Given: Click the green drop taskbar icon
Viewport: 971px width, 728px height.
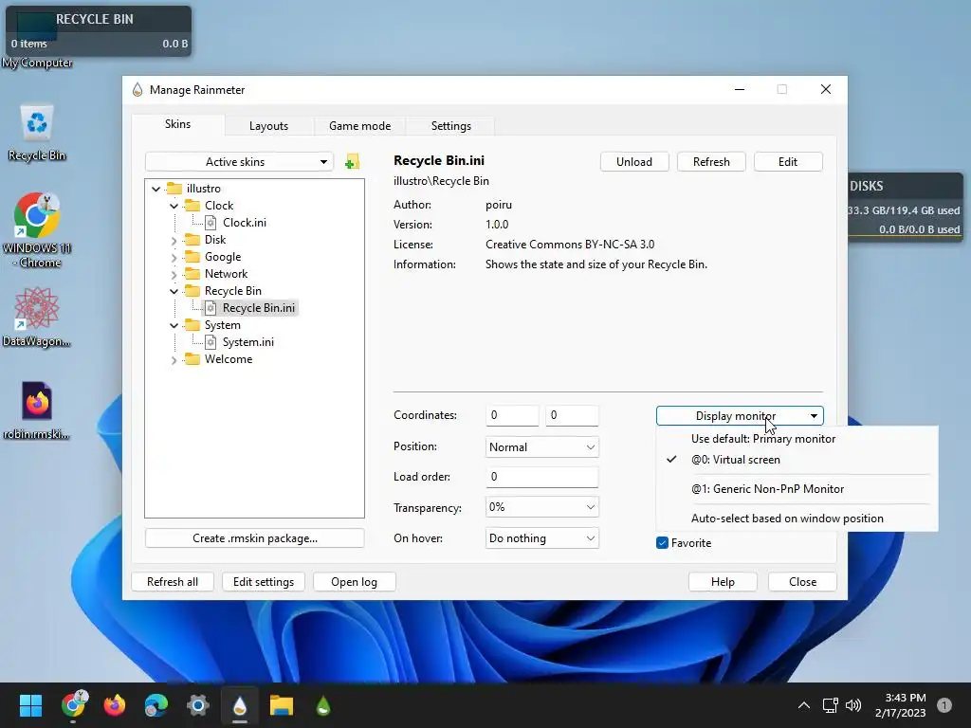Looking at the screenshot, I should point(322,705).
